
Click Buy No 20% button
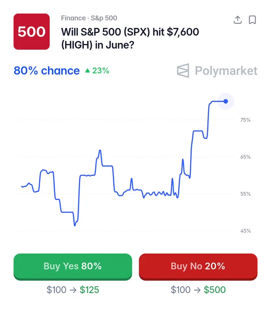[x=198, y=267]
